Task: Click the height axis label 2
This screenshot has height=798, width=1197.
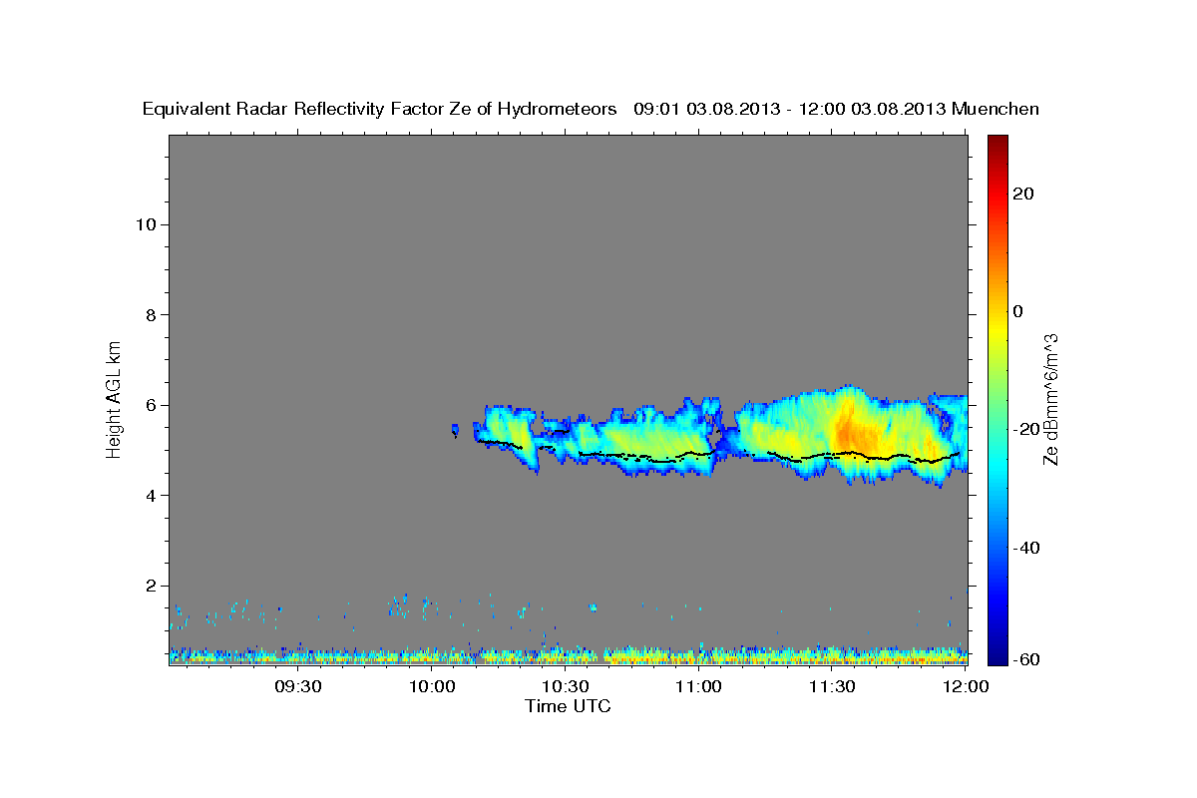Action: click(x=152, y=586)
